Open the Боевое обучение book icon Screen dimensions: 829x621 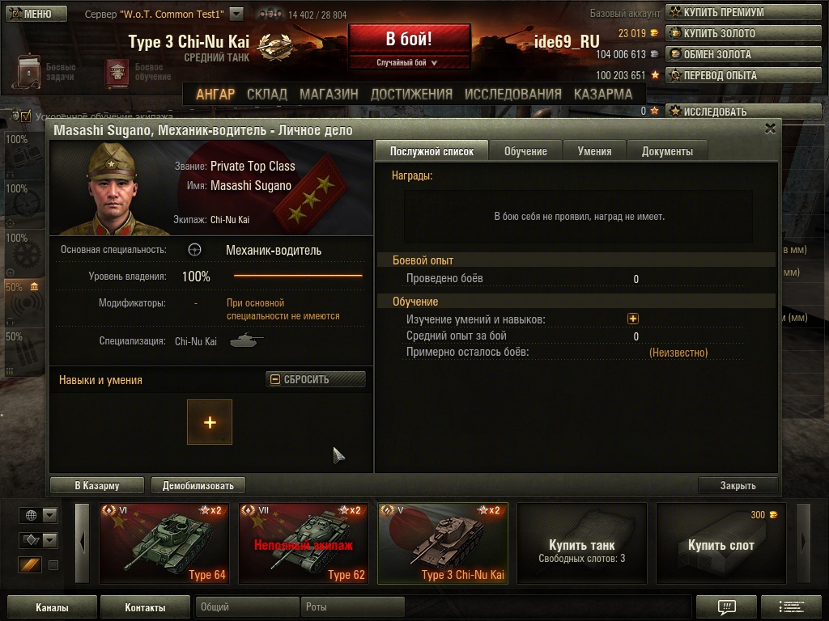pos(117,72)
